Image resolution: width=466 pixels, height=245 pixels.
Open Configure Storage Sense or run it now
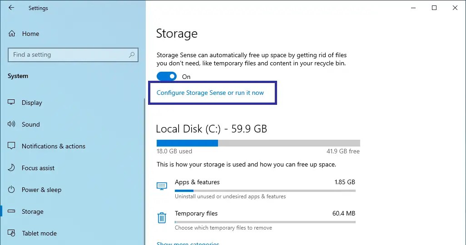tap(210, 93)
